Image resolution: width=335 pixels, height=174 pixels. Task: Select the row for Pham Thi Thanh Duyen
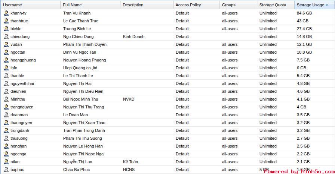coord(85,44)
